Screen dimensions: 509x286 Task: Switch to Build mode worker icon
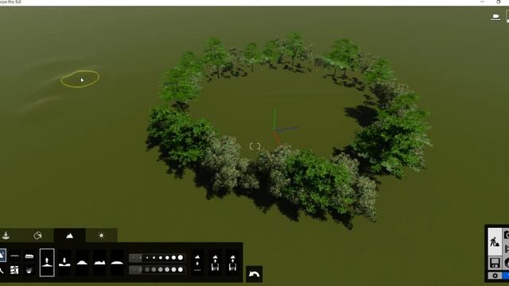pos(495,242)
